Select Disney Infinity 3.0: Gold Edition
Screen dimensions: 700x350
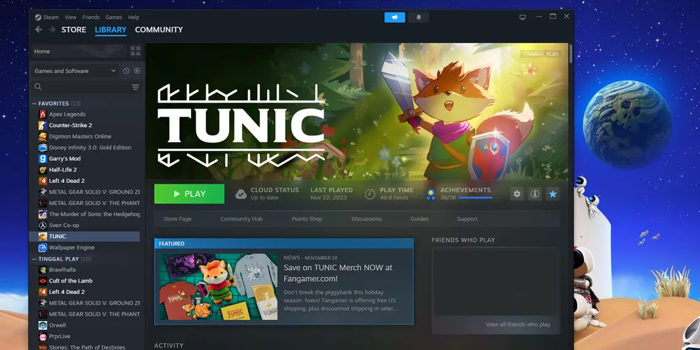pyautogui.click(x=84, y=147)
